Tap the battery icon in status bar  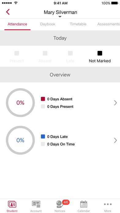click(114, 3)
